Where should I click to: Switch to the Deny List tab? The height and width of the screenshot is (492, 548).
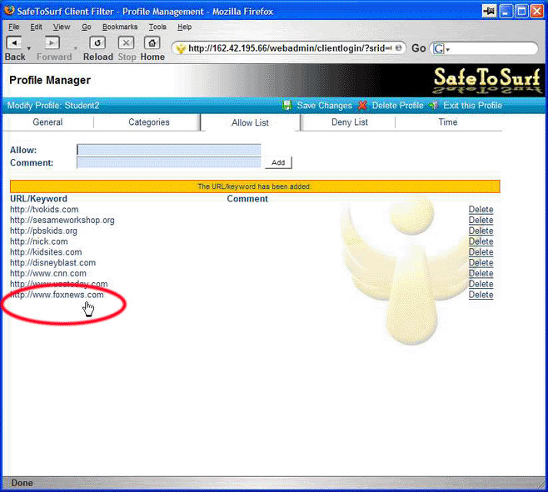(349, 122)
